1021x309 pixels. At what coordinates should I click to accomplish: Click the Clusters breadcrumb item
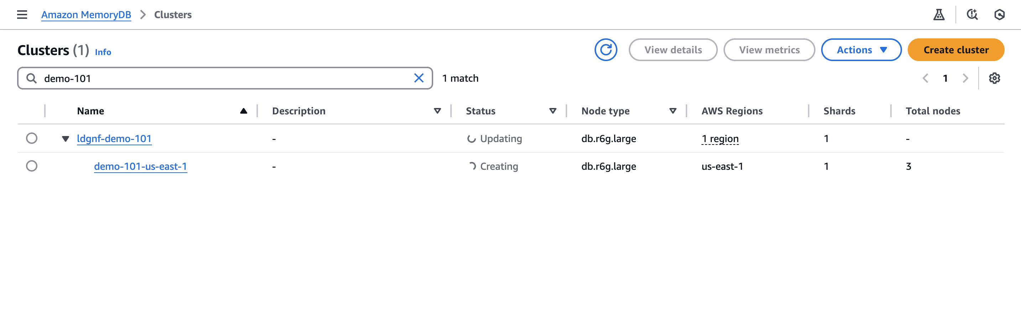[x=172, y=15]
